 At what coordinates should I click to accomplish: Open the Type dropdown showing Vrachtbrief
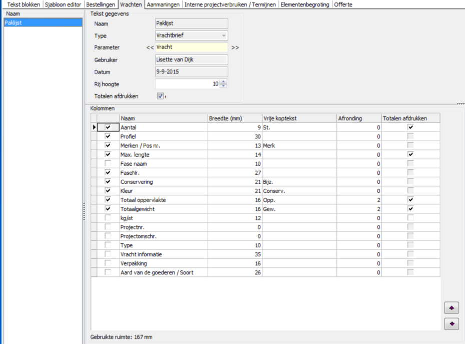(224, 36)
